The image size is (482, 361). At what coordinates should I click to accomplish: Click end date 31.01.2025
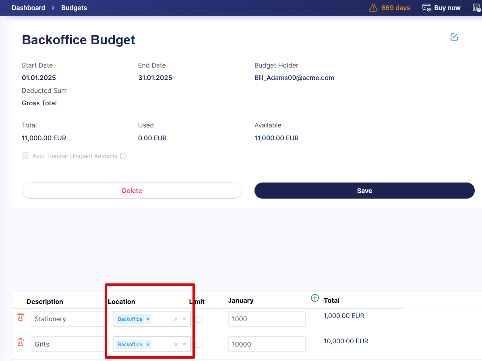pos(155,78)
